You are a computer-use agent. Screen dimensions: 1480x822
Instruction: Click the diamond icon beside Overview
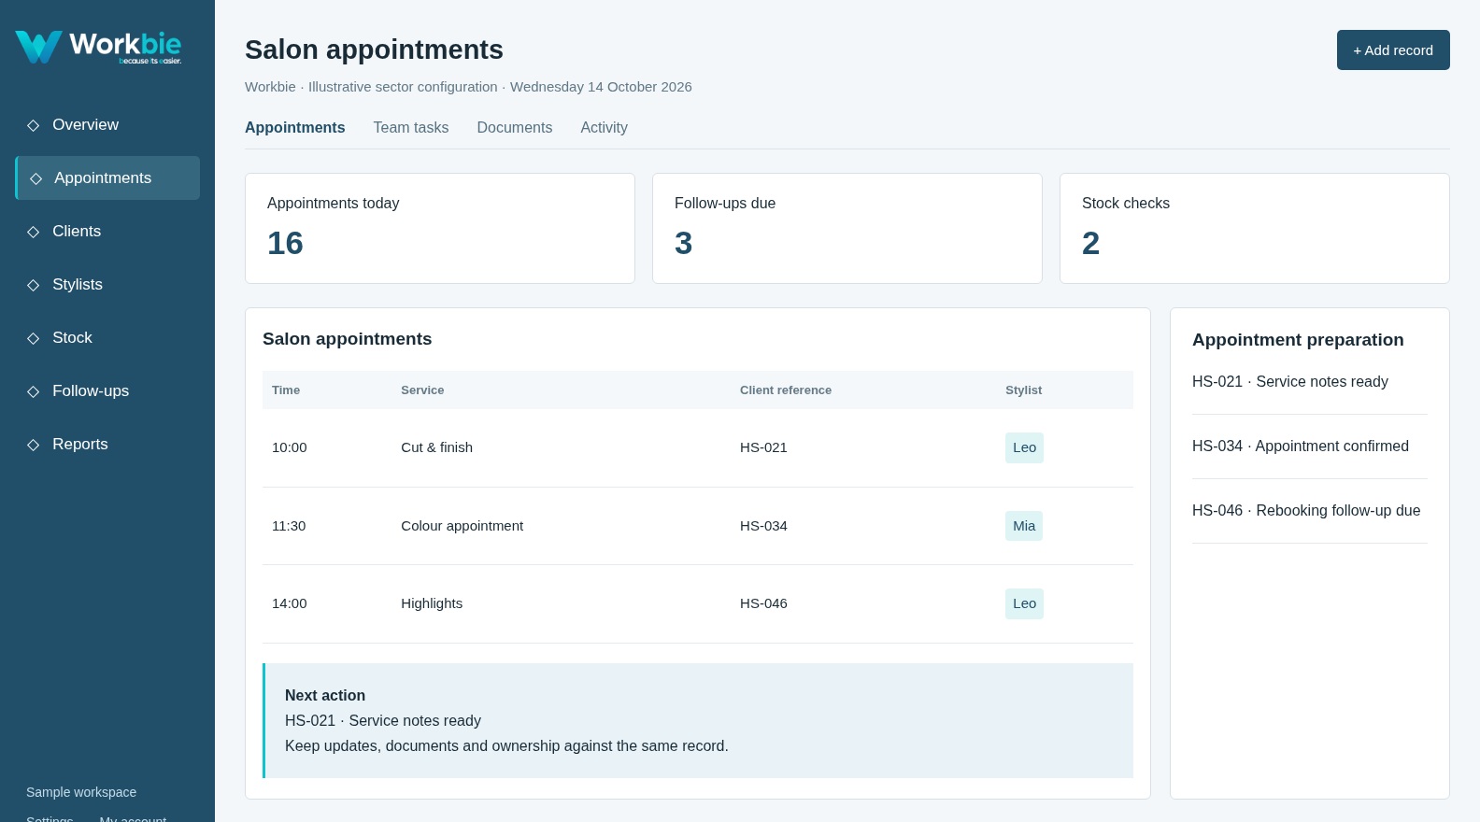point(34,125)
